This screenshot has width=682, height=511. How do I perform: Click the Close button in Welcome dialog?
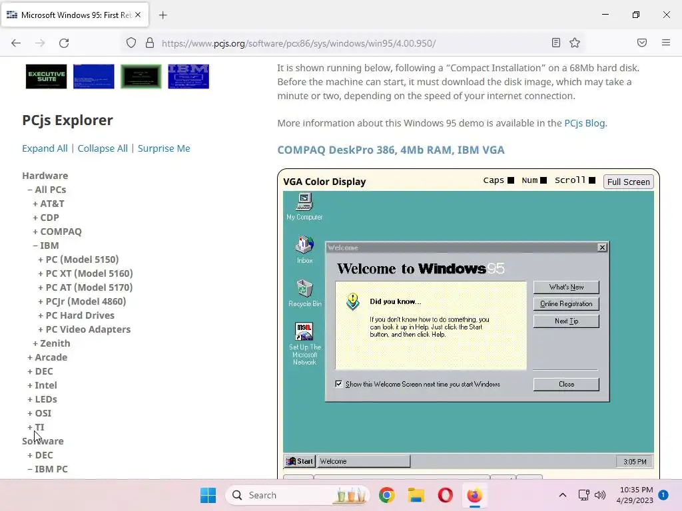566,384
